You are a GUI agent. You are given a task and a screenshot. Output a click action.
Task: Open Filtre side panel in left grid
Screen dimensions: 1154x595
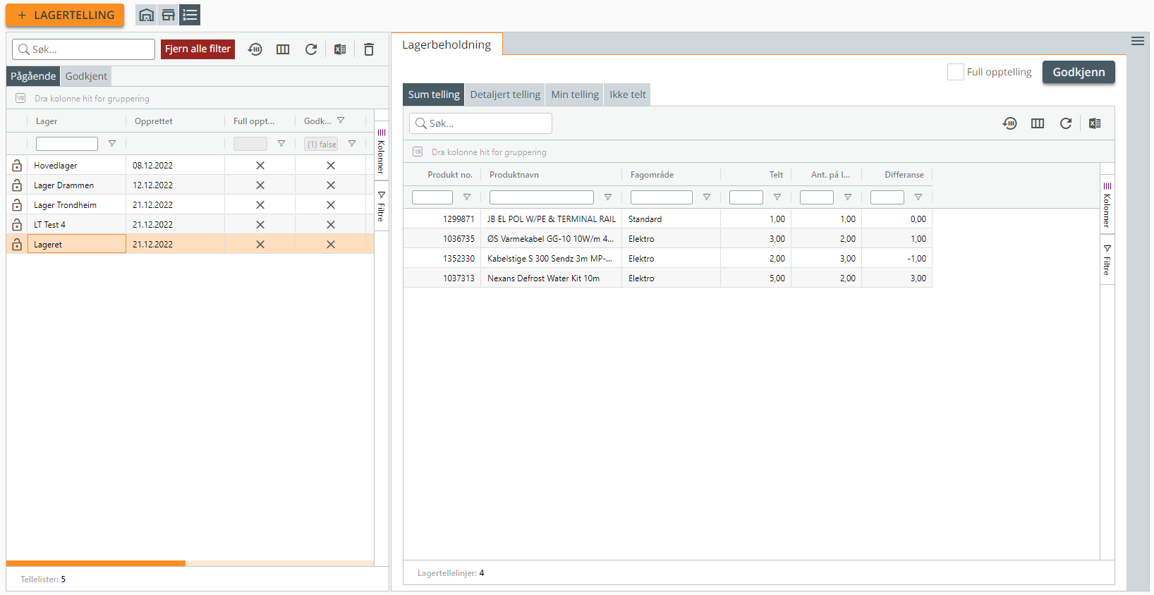click(x=381, y=207)
